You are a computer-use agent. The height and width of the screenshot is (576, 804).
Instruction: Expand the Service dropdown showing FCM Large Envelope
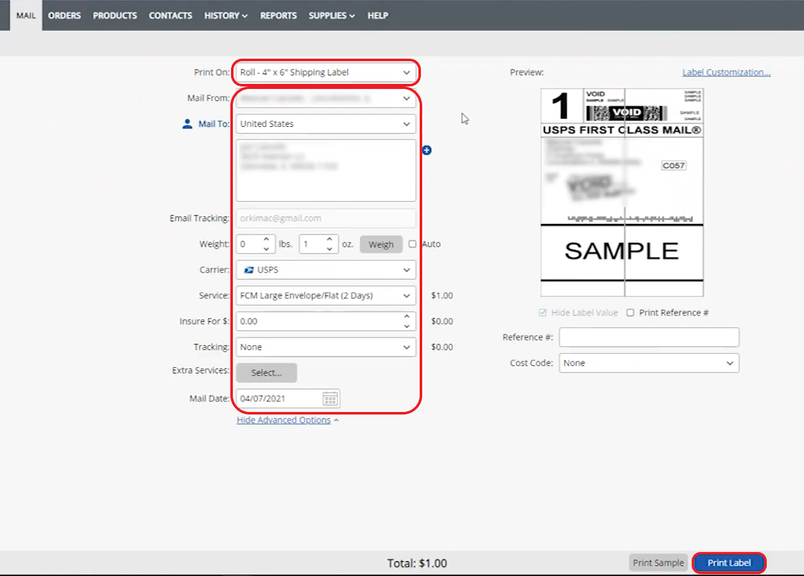(325, 295)
